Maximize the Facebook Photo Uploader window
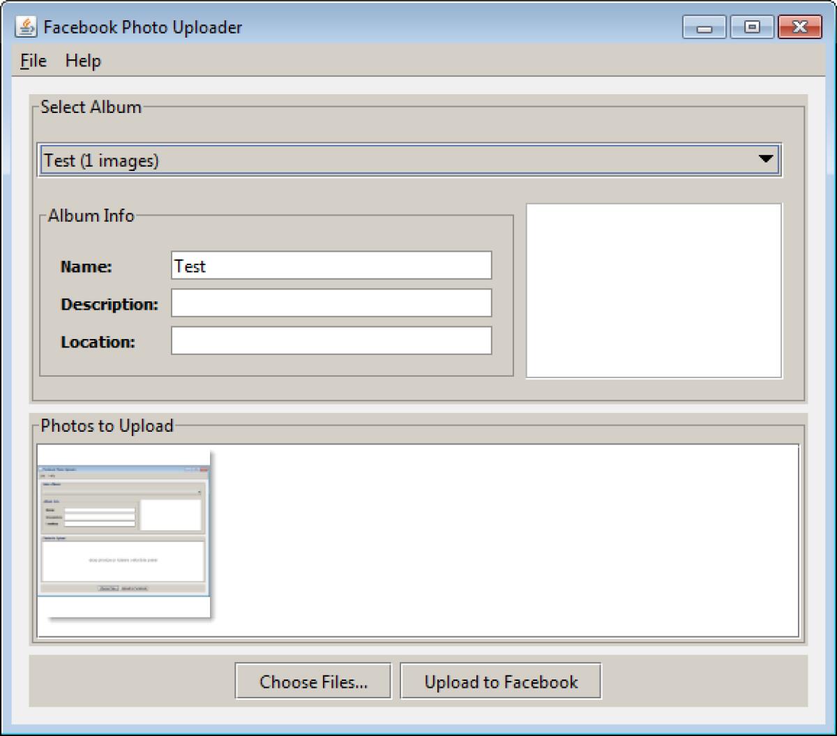Image resolution: width=837 pixels, height=736 pixels. (751, 28)
